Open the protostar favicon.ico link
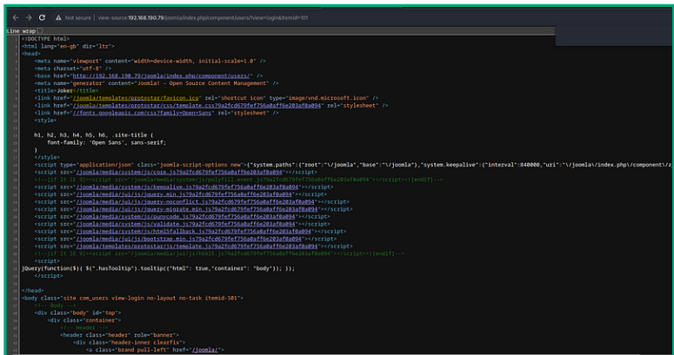 coord(136,98)
